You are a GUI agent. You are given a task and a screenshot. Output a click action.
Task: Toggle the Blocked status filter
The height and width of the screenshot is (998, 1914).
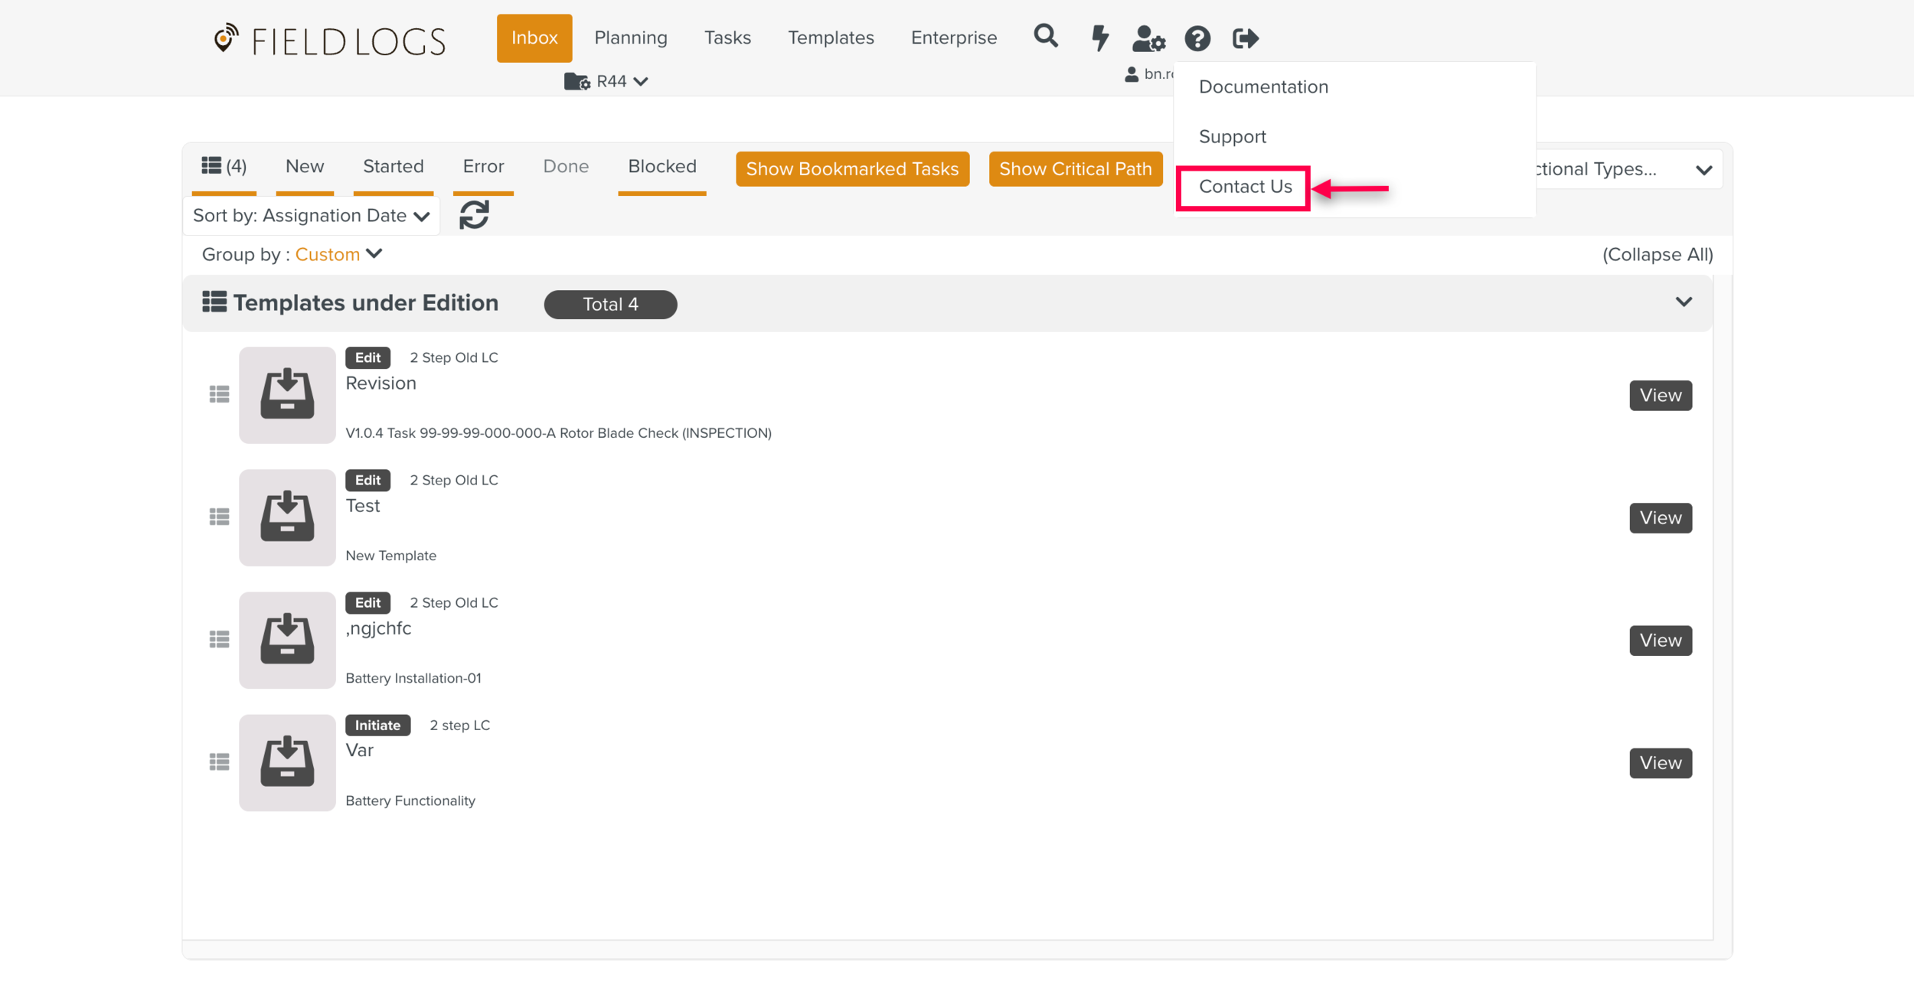coord(661,166)
